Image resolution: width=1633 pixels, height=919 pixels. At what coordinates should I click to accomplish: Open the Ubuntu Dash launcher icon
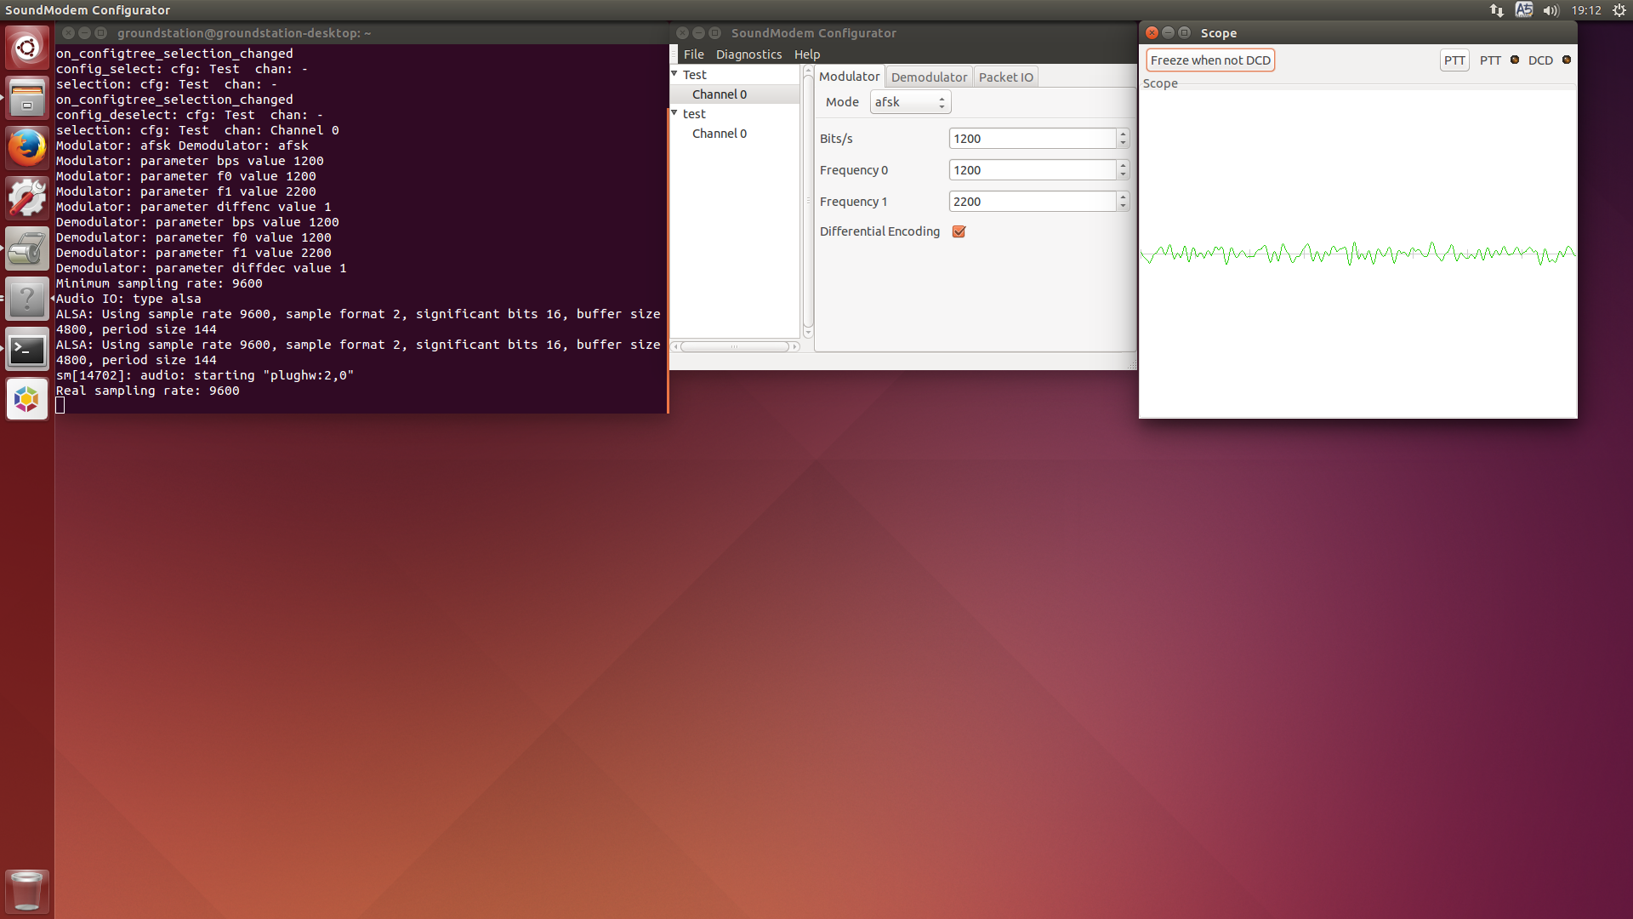pos(27,48)
